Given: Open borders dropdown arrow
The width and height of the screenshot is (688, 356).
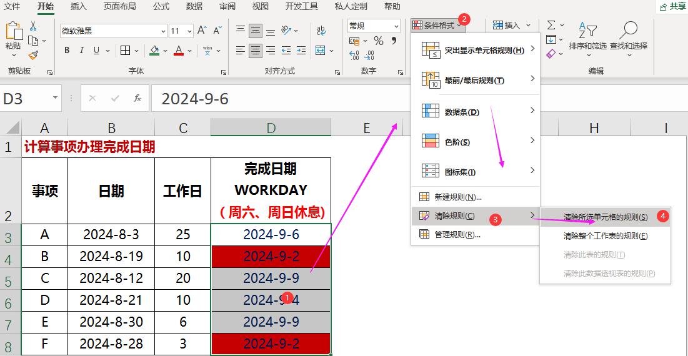Looking at the screenshot, I should [x=137, y=51].
